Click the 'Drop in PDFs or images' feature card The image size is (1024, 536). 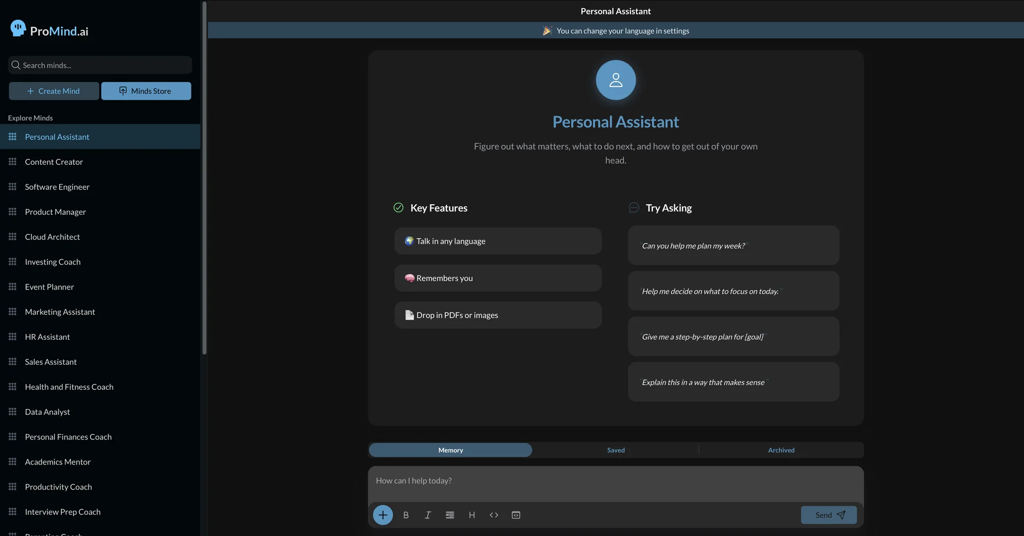498,315
